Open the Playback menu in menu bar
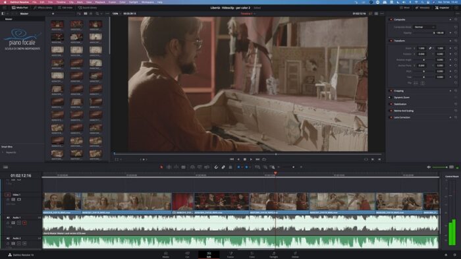Viewport: 461px width, 259px height. [100, 2]
